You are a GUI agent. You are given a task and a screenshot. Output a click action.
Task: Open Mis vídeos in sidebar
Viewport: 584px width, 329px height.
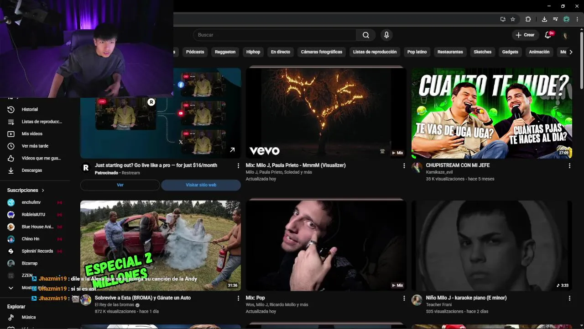pyautogui.click(x=35, y=134)
